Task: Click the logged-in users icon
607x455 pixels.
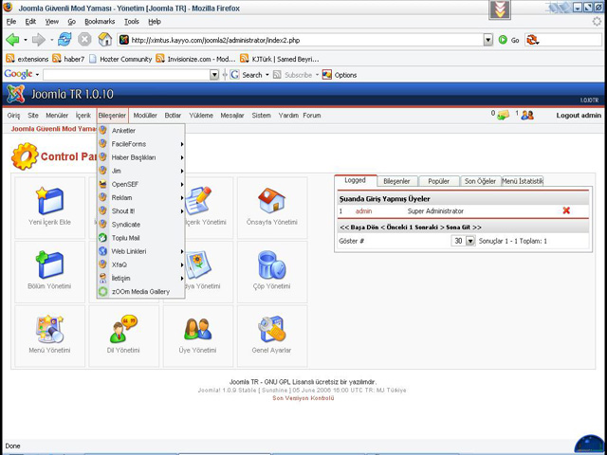Action: coord(527,115)
